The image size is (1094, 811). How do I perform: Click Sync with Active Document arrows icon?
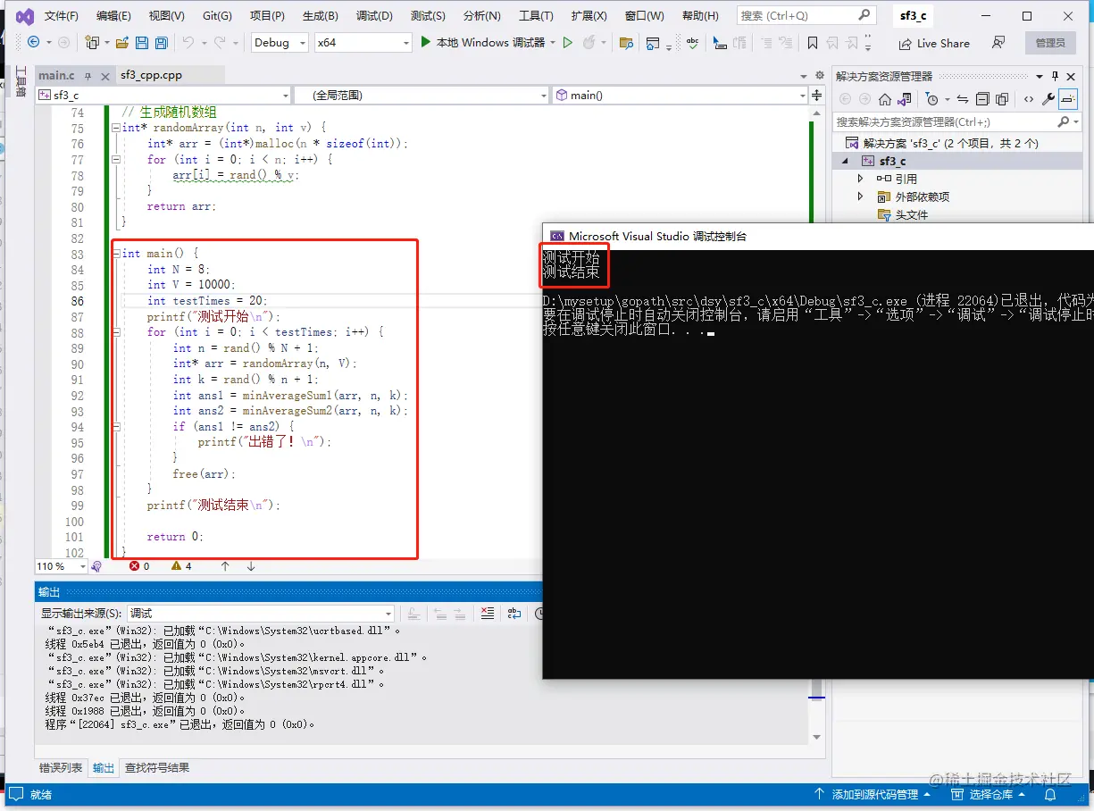point(963,99)
